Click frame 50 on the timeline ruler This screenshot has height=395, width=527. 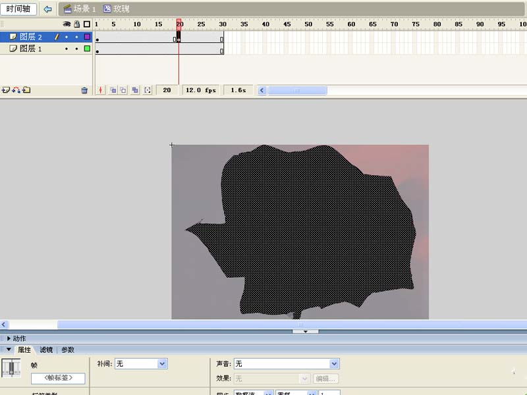tap(308, 24)
